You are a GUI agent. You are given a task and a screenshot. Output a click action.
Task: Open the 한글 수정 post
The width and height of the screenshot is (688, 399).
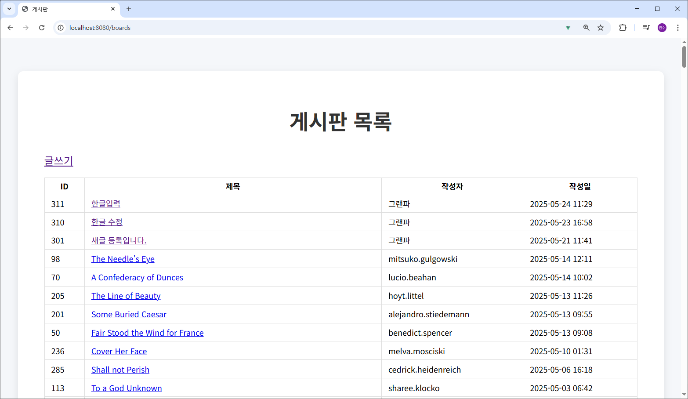coord(107,222)
